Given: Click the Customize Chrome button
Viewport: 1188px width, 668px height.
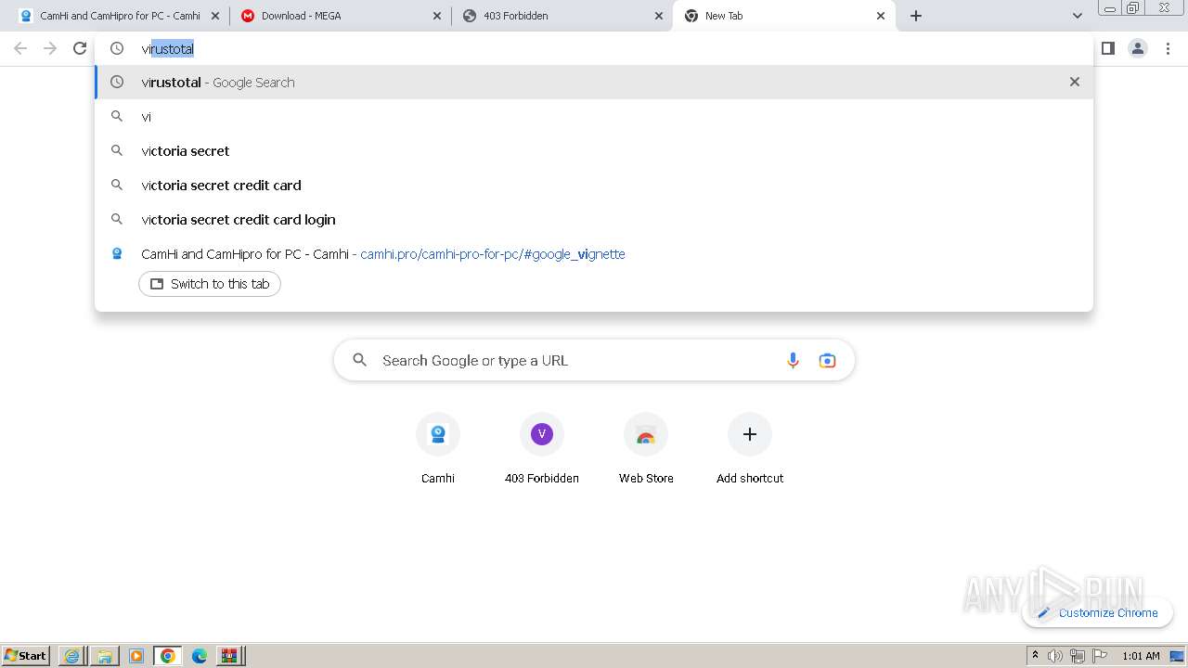Looking at the screenshot, I should tap(1097, 612).
